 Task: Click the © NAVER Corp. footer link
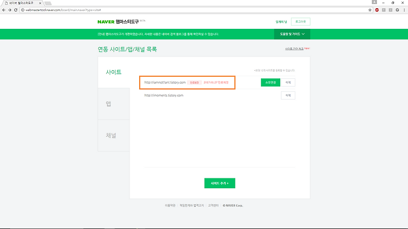click(x=233, y=206)
